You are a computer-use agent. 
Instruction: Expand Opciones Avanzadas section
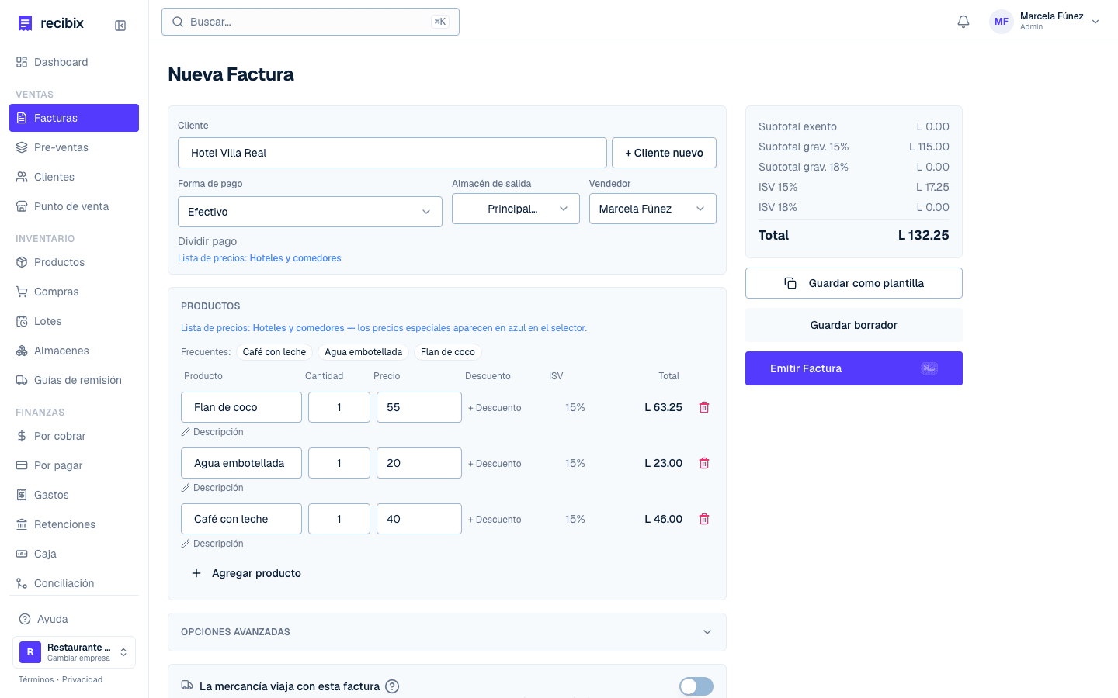click(447, 632)
